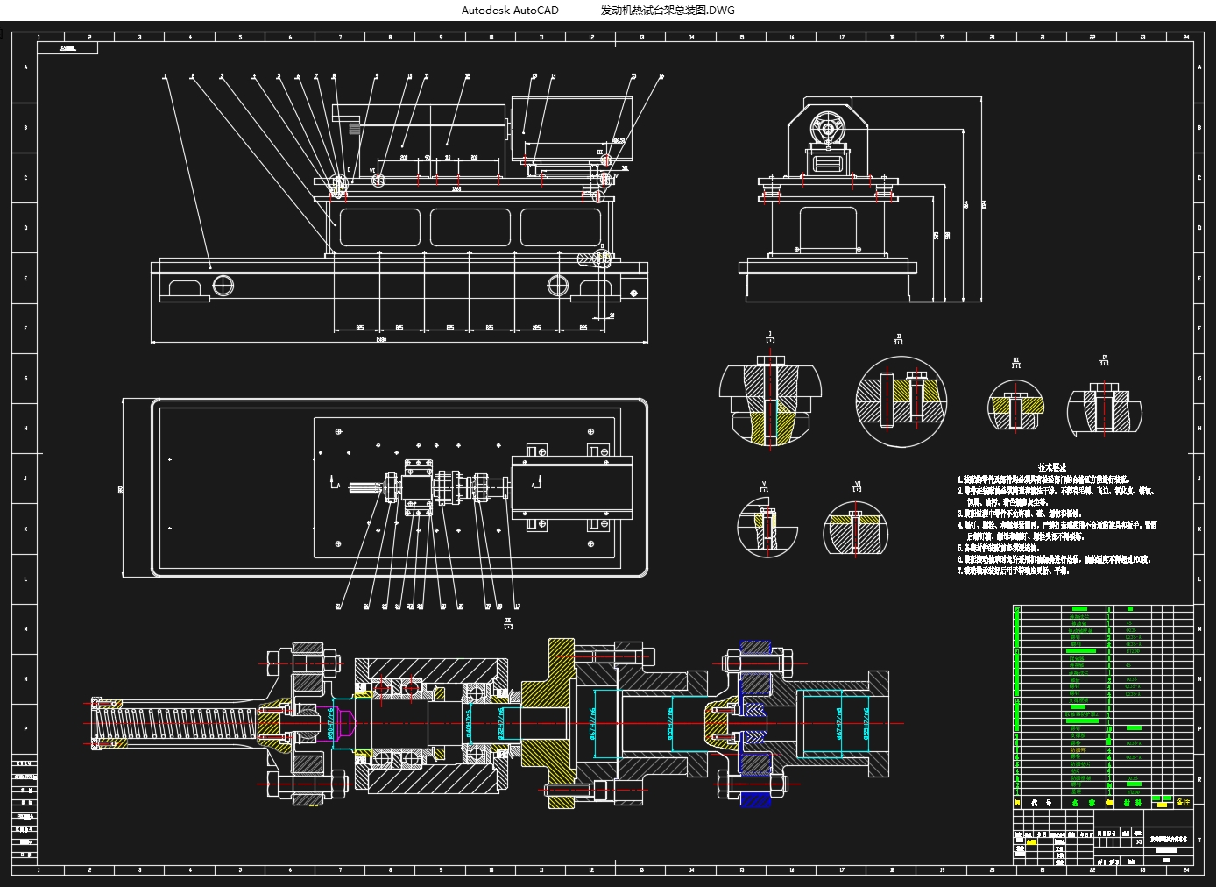This screenshot has width=1216, height=887.
Task: Click part callout number 16 in front view
Action: pos(661,77)
